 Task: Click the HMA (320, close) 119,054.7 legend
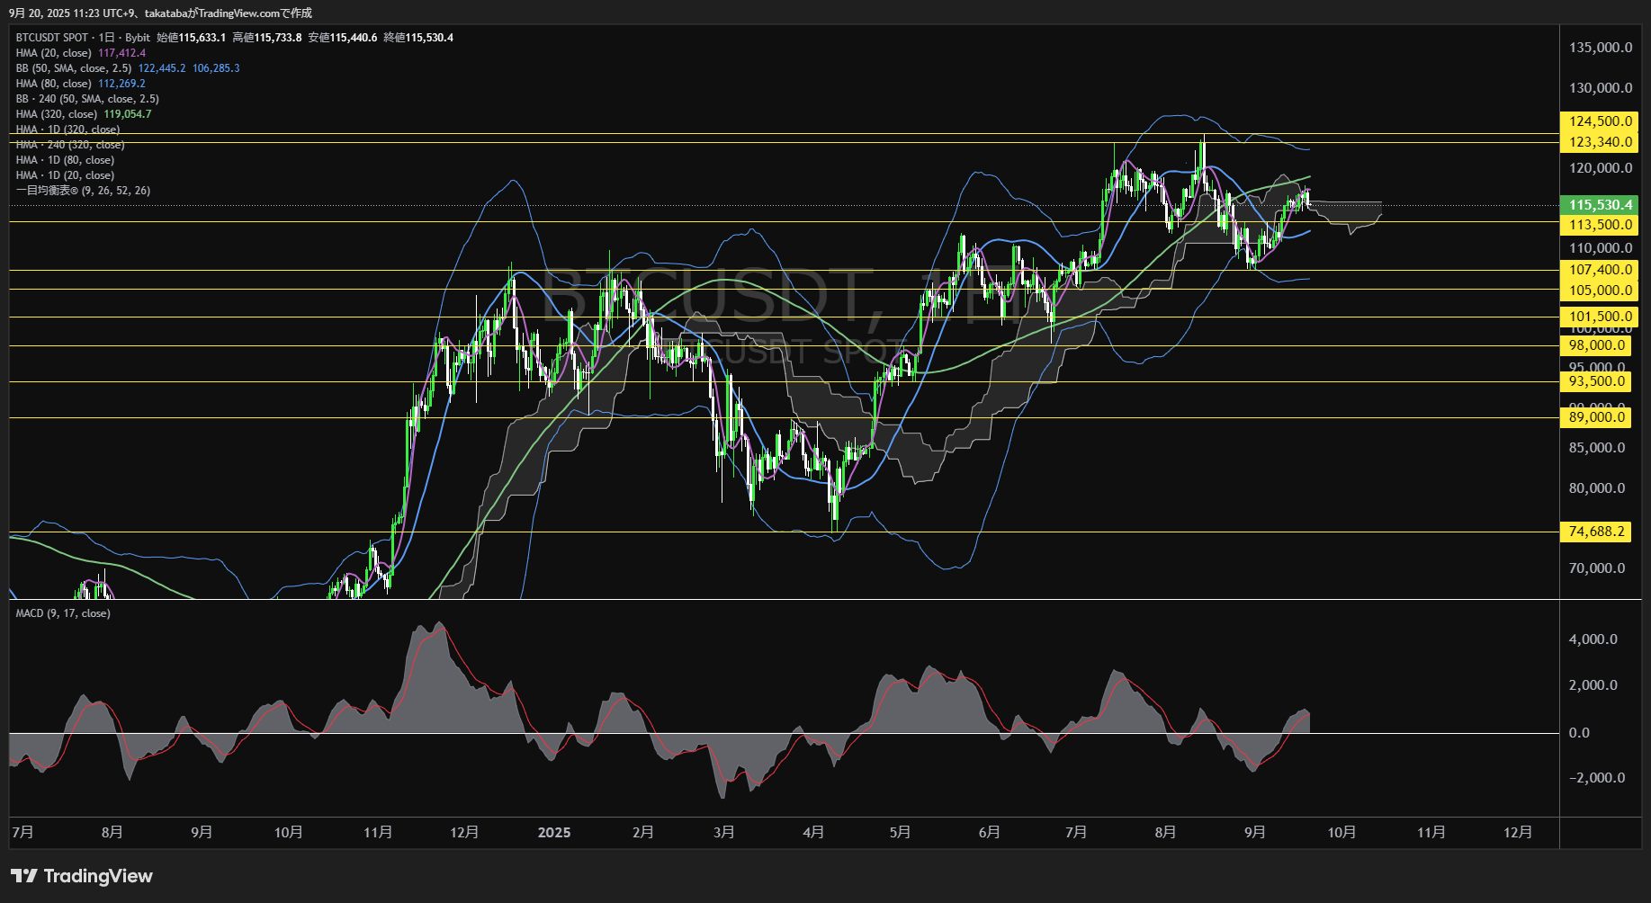[x=83, y=114]
